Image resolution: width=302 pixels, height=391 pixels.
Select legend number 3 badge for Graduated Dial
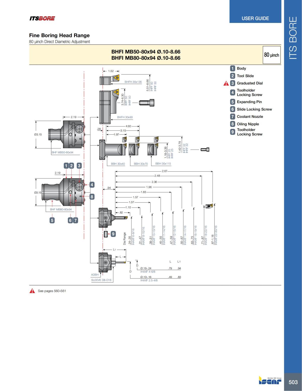point(233,83)
